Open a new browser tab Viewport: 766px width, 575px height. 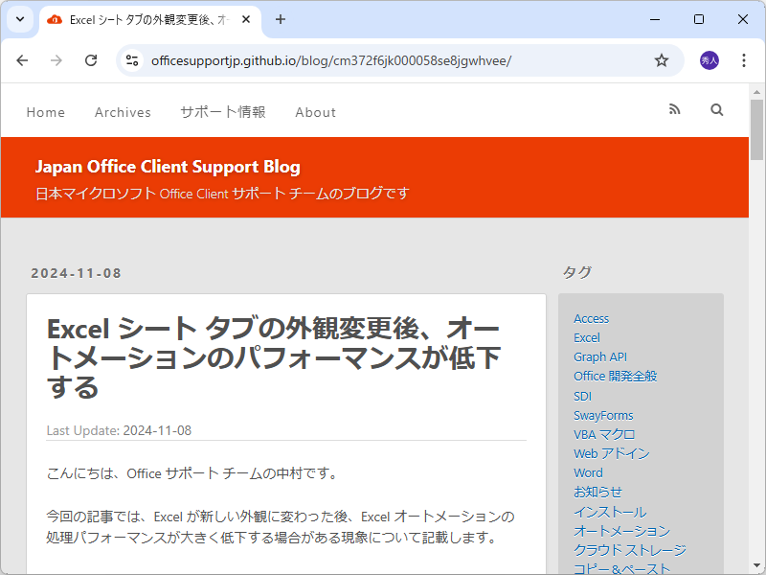[x=279, y=19]
